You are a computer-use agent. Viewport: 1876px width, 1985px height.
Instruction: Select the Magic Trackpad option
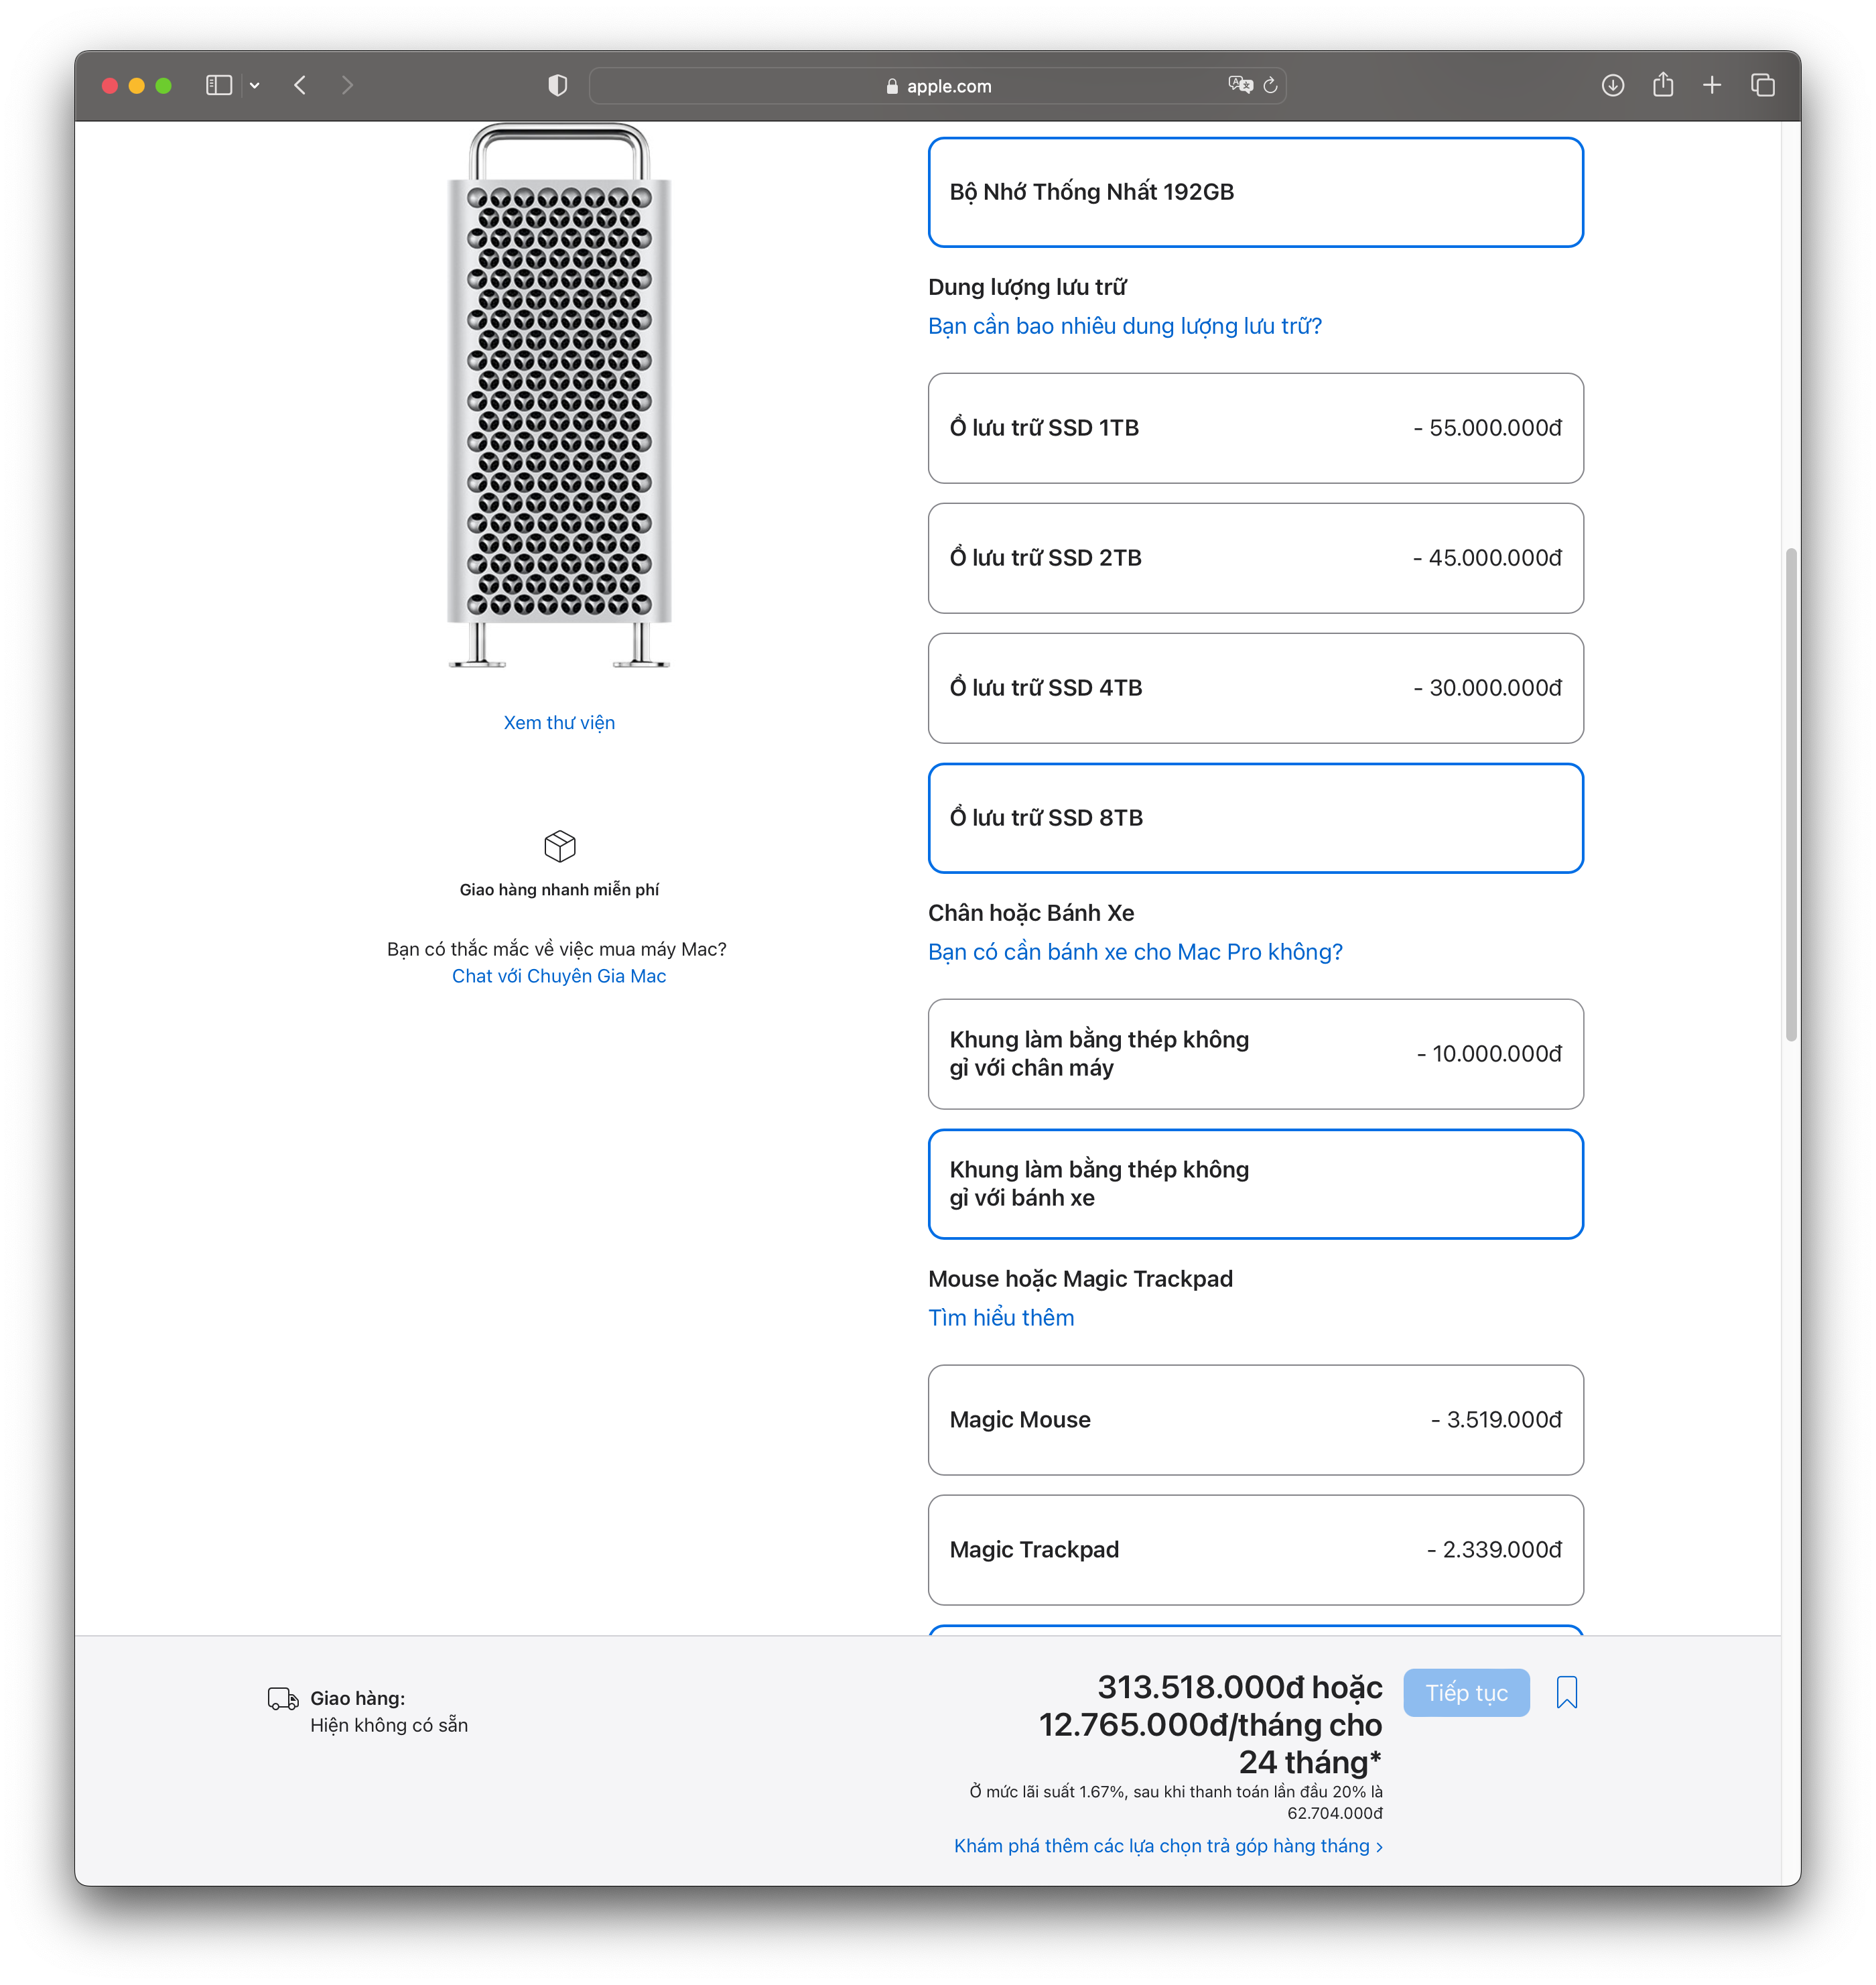point(1255,1550)
